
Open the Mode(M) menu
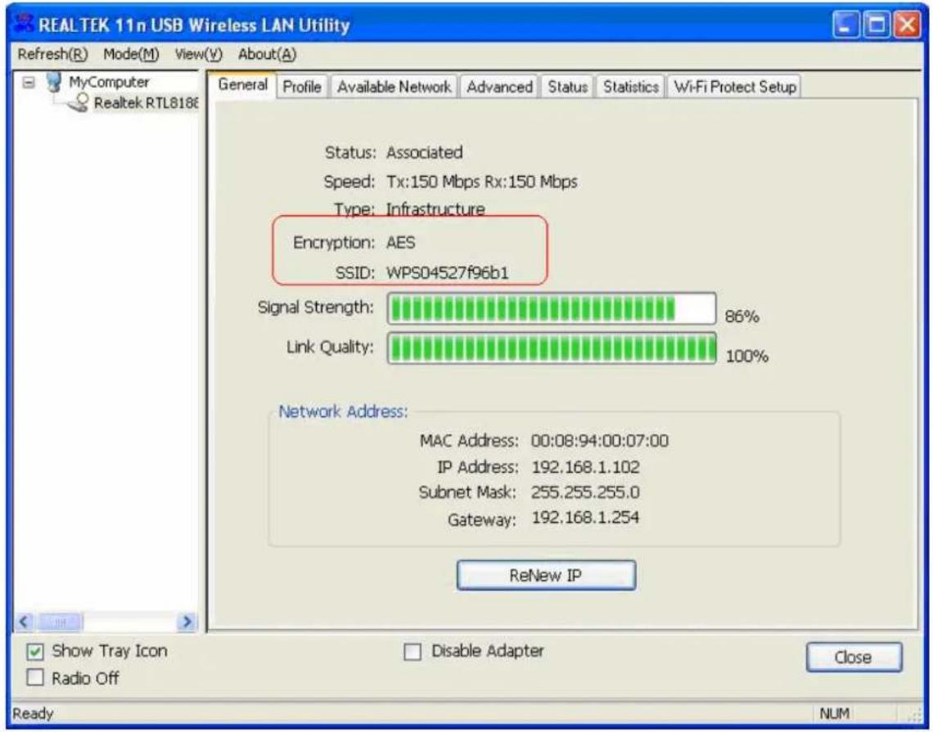coord(131,54)
